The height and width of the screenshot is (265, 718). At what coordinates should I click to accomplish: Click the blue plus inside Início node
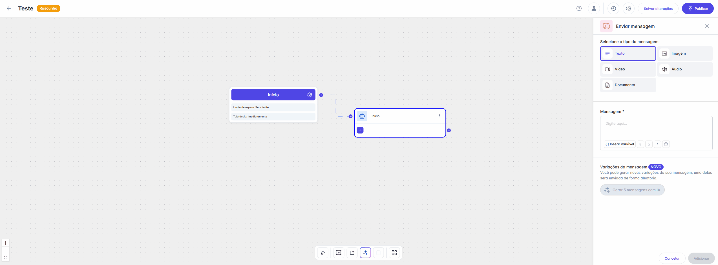pos(360,130)
